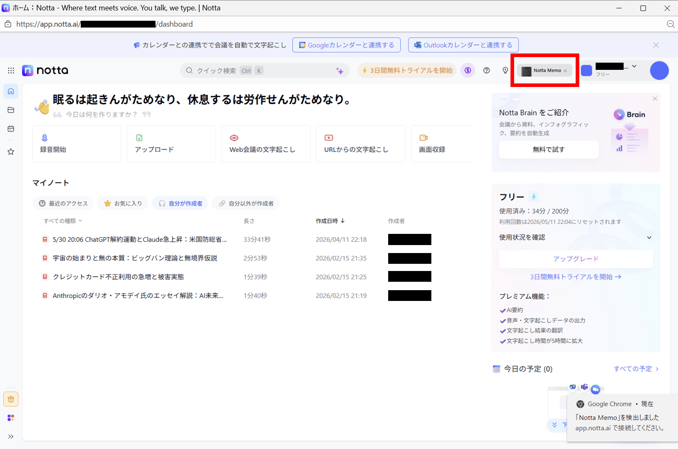
Task: Open the workspace account dropdown arrow
Action: pos(634,66)
